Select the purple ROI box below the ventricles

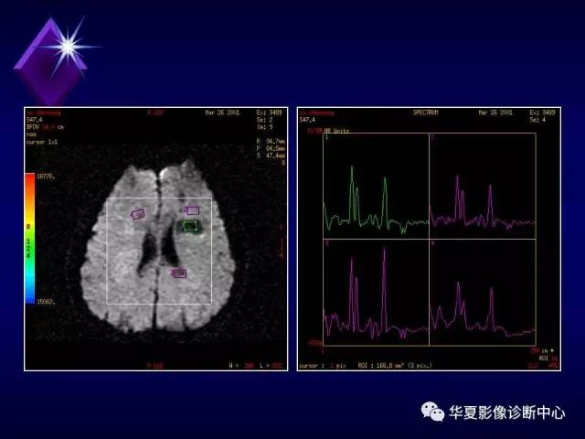click(x=178, y=273)
